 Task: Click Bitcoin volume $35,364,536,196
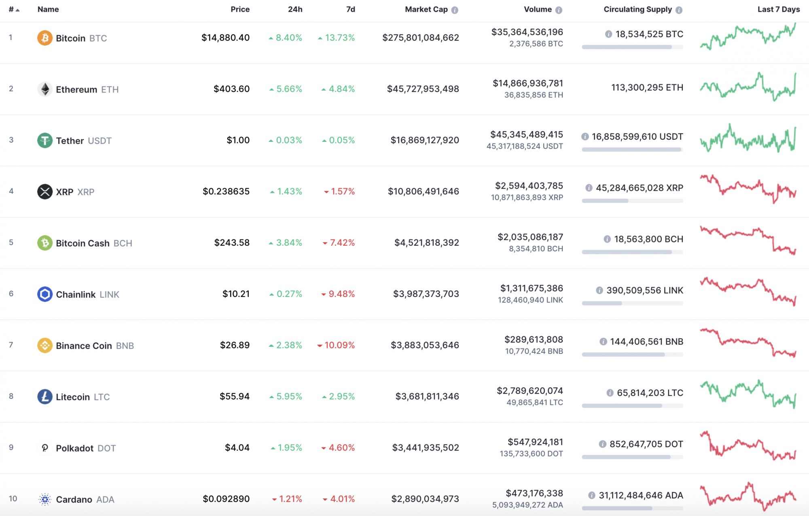tap(527, 32)
